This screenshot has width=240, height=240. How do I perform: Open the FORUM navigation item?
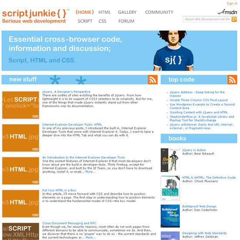pyautogui.click(x=126, y=21)
